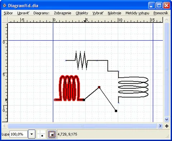This screenshot has height=141, width=172.
Task: Click the stepped connector line near resistor
Action: coord(108,66)
